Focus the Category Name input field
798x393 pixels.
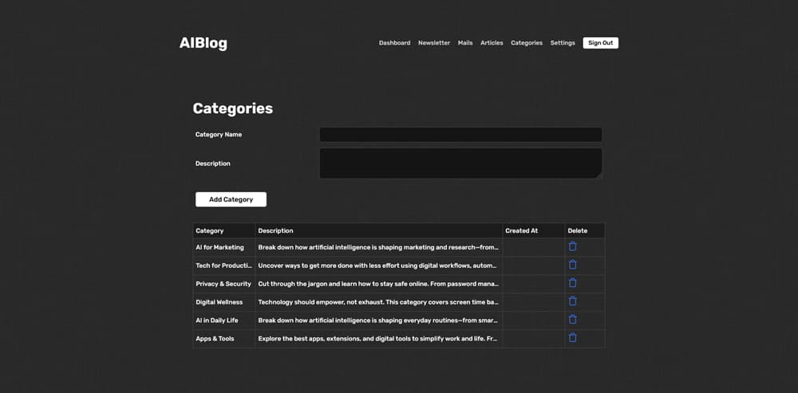(460, 135)
